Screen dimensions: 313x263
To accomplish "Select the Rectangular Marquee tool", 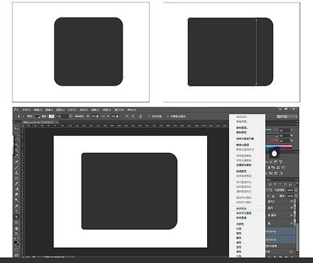I will pos(17,134).
